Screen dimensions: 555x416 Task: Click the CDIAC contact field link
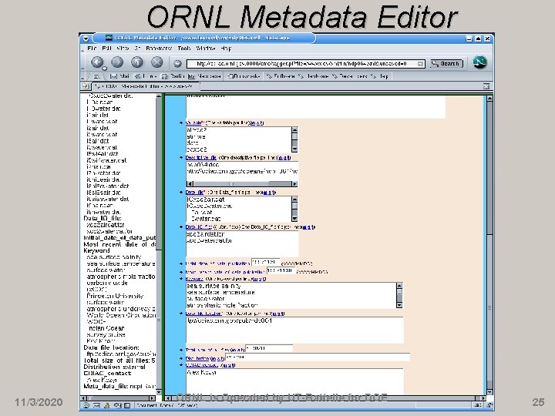tap(201, 365)
